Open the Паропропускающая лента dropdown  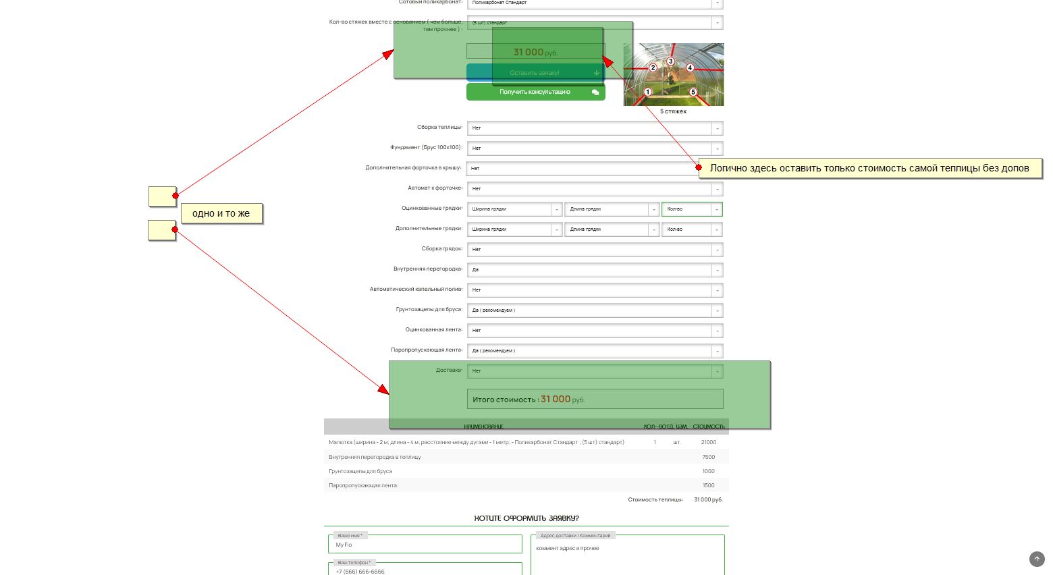[595, 351]
